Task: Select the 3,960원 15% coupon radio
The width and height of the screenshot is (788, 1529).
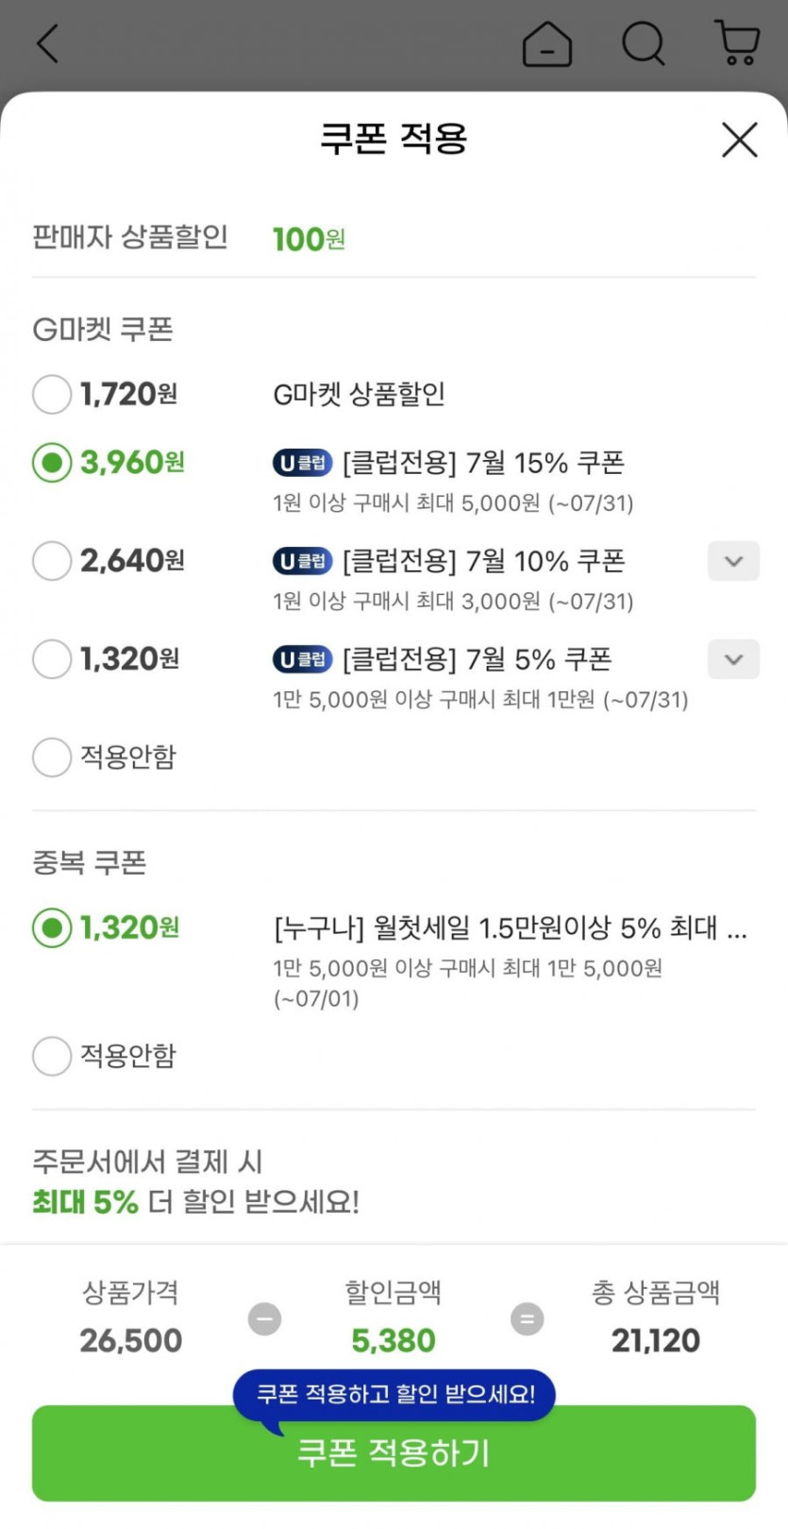Action: [x=52, y=463]
